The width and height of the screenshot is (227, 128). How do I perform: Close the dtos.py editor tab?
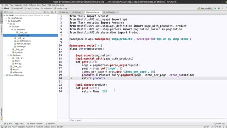coord(83,12)
